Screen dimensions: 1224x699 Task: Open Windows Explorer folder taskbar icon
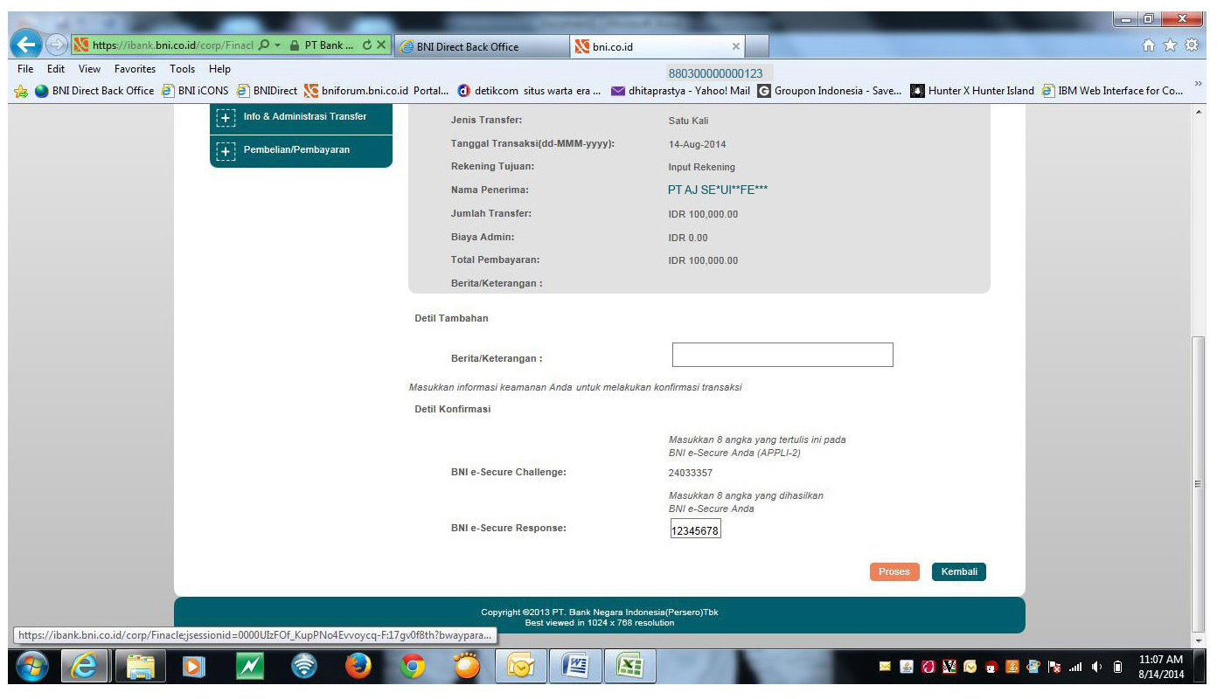tap(141, 667)
